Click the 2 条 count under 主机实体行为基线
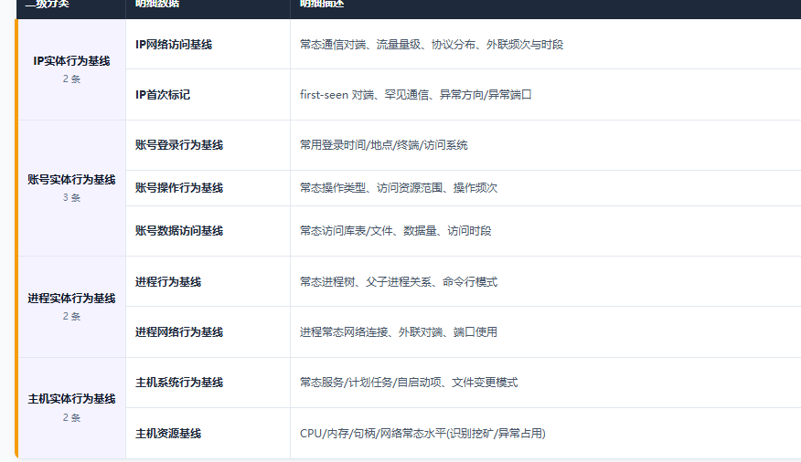 pyautogui.click(x=71, y=417)
